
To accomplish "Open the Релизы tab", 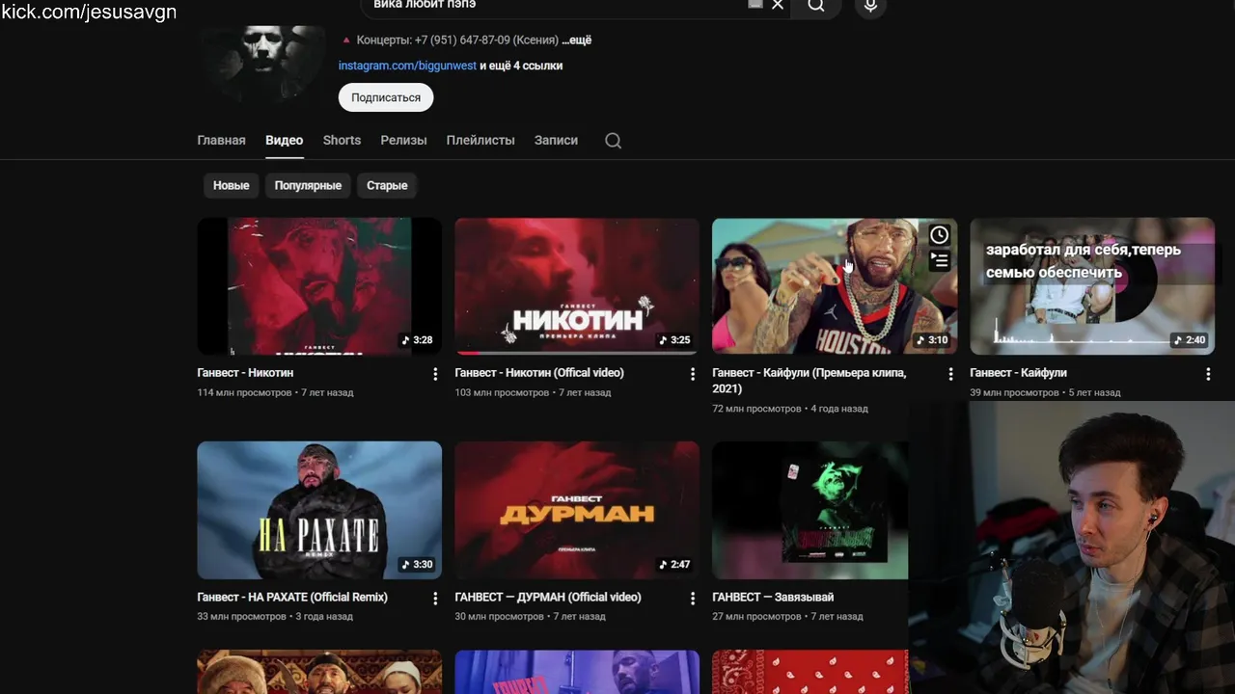I will 403,140.
